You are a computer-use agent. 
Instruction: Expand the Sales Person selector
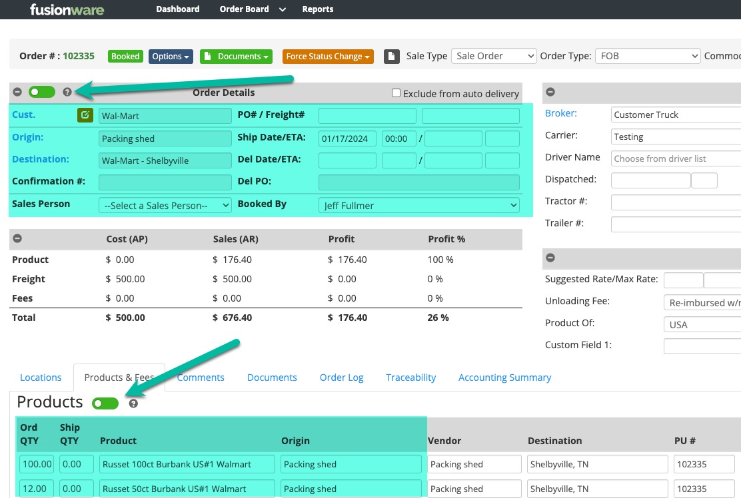pos(165,205)
